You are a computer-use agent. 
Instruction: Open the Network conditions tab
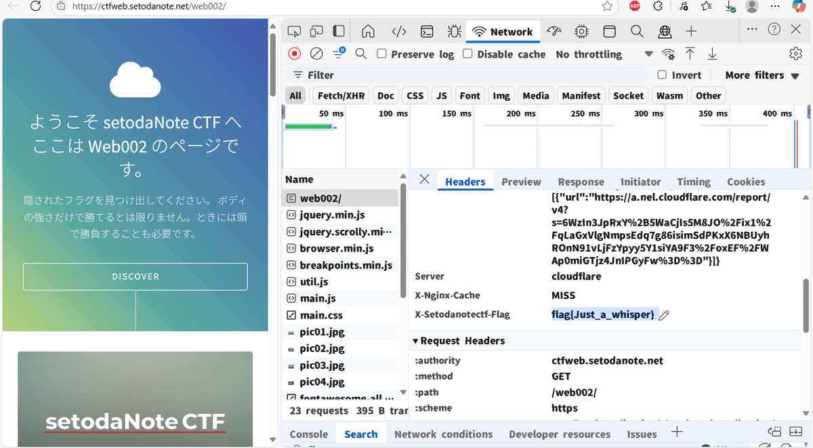(x=444, y=434)
